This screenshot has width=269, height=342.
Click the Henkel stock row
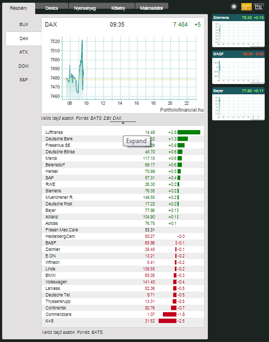click(x=123, y=171)
